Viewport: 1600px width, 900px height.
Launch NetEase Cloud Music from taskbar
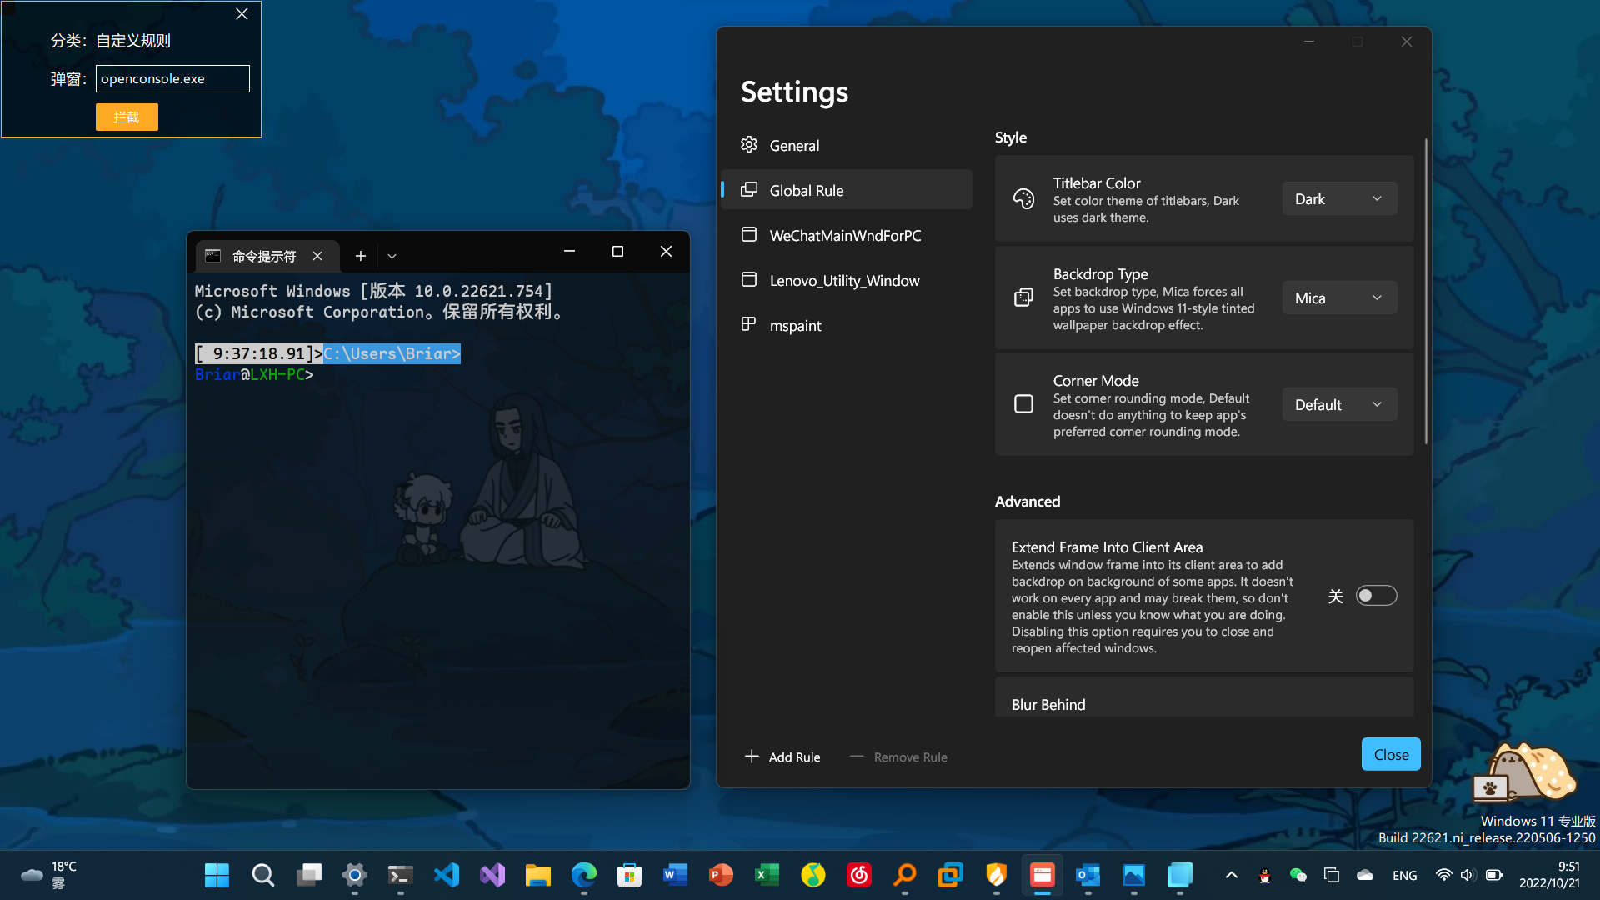[858, 875]
